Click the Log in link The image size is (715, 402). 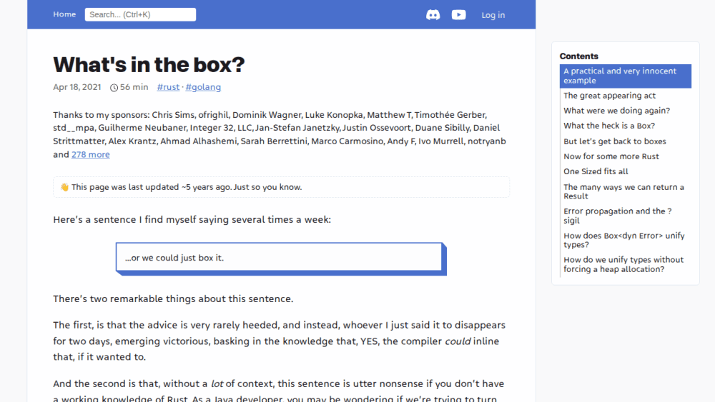pyautogui.click(x=493, y=15)
